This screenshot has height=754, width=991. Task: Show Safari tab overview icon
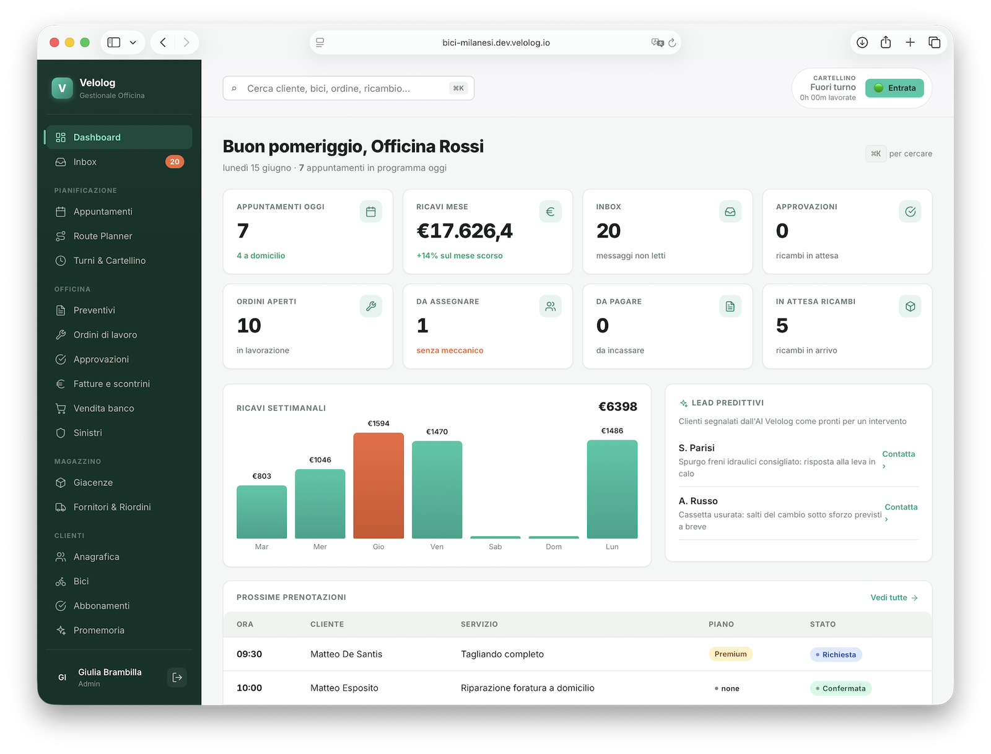[935, 42]
